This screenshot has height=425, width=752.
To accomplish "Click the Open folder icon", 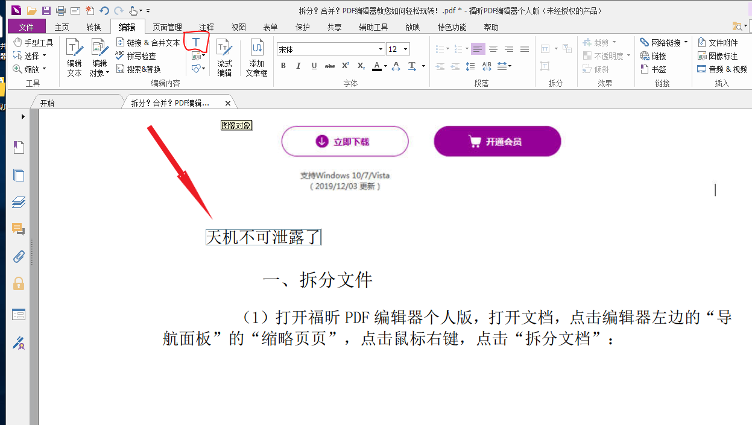I will [31, 10].
